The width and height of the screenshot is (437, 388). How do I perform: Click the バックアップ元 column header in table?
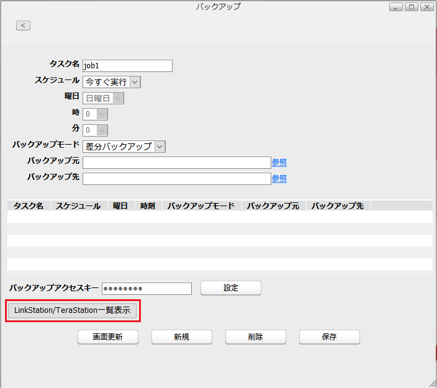[x=273, y=205]
